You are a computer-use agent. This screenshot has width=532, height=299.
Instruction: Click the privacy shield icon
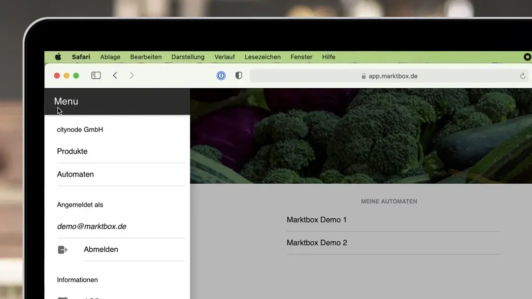239,75
